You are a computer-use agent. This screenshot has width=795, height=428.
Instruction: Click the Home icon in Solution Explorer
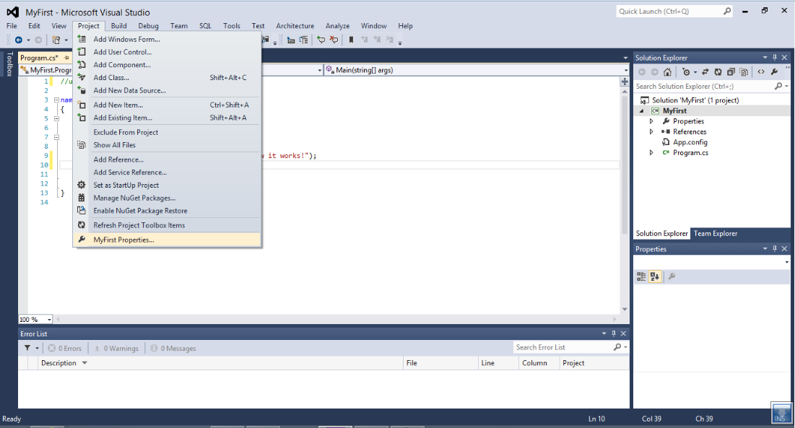coord(667,72)
